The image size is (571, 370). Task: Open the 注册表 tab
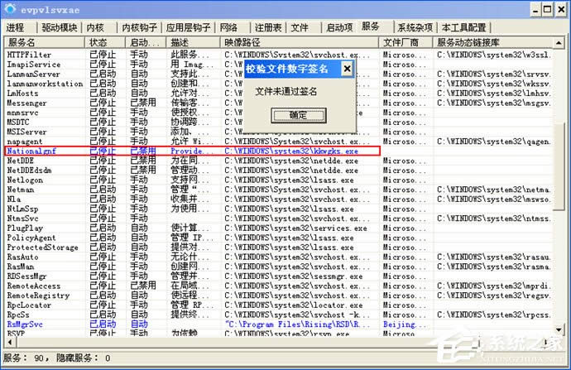point(267,27)
